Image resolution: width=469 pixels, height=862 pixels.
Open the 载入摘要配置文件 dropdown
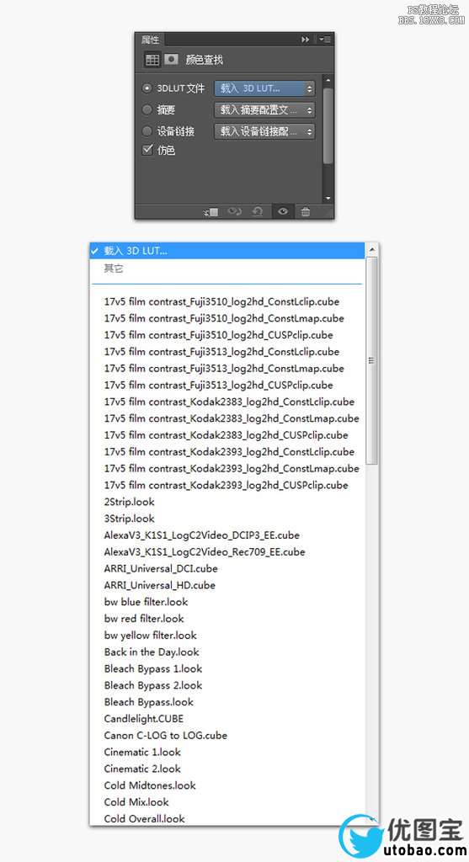pos(264,110)
